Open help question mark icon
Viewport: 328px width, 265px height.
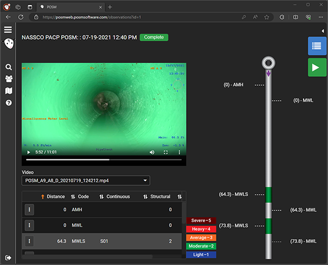(x=8, y=103)
